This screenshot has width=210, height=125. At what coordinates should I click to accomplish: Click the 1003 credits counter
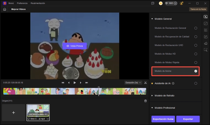tap(171, 3)
